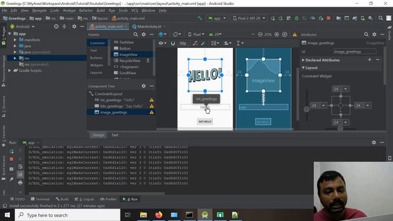The height and width of the screenshot is (221, 393).
Task: Open the Pixel 2 API 29 device dropdown
Action: pos(249,18)
